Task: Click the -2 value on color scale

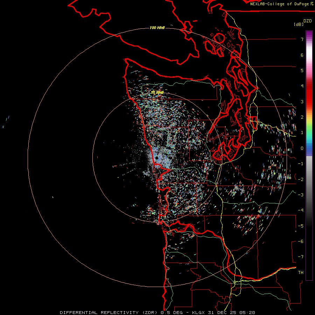Action: (301, 179)
